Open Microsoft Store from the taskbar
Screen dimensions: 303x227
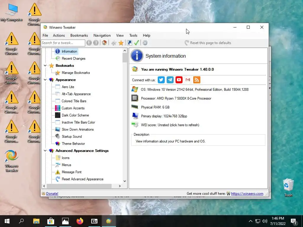click(51, 221)
